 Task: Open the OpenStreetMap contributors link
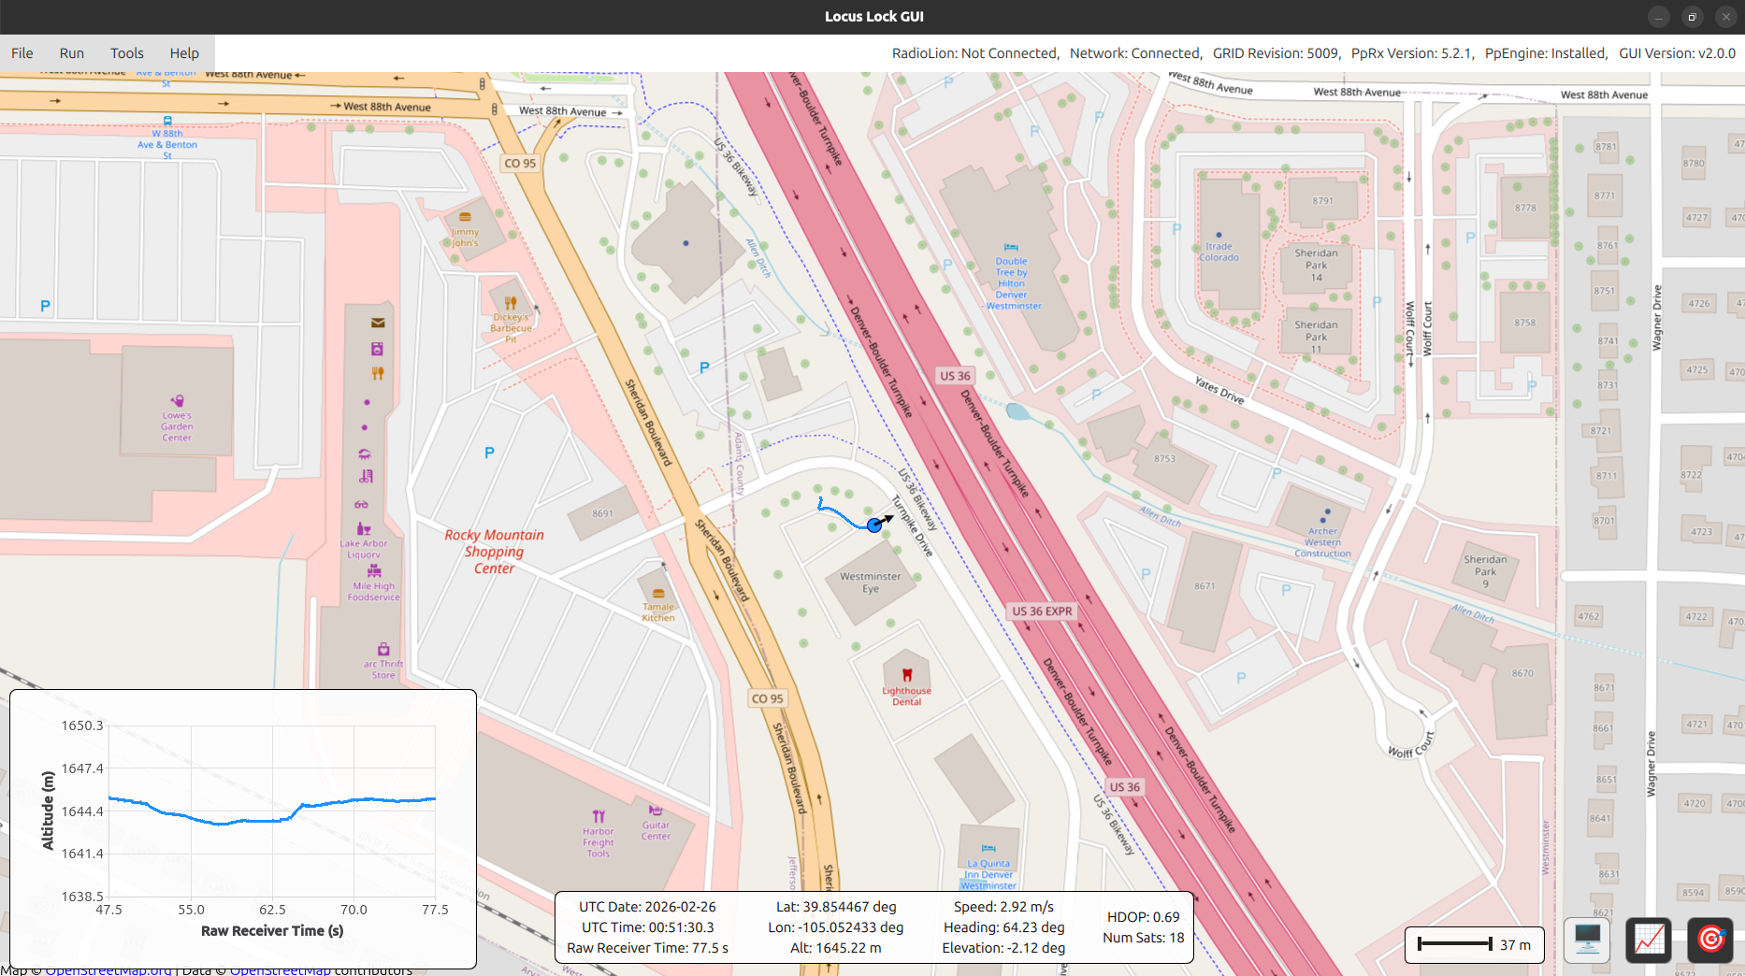[x=281, y=970]
